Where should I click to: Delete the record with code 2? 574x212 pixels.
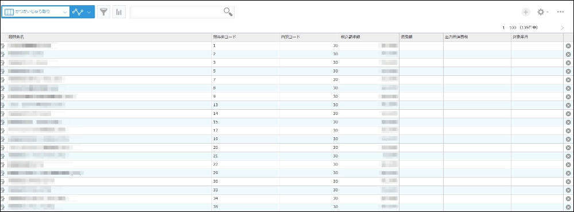pos(568,54)
